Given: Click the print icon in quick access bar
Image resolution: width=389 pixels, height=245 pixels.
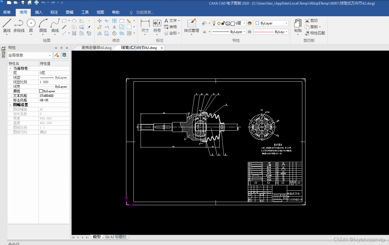Looking at the screenshot, I should tap(37, 3).
